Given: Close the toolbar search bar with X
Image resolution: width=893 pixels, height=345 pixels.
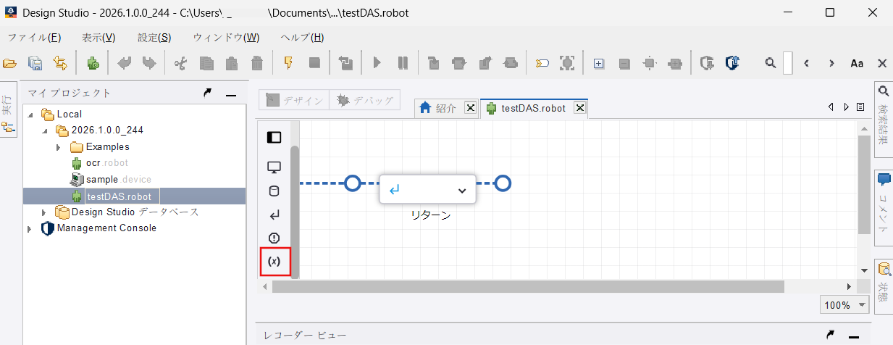Looking at the screenshot, I should [882, 63].
